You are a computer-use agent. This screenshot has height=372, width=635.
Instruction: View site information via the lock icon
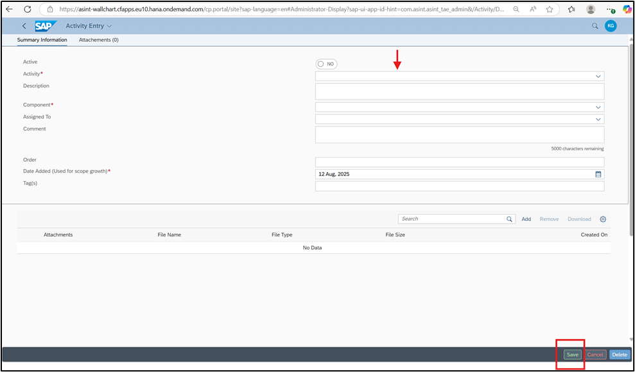50,9
